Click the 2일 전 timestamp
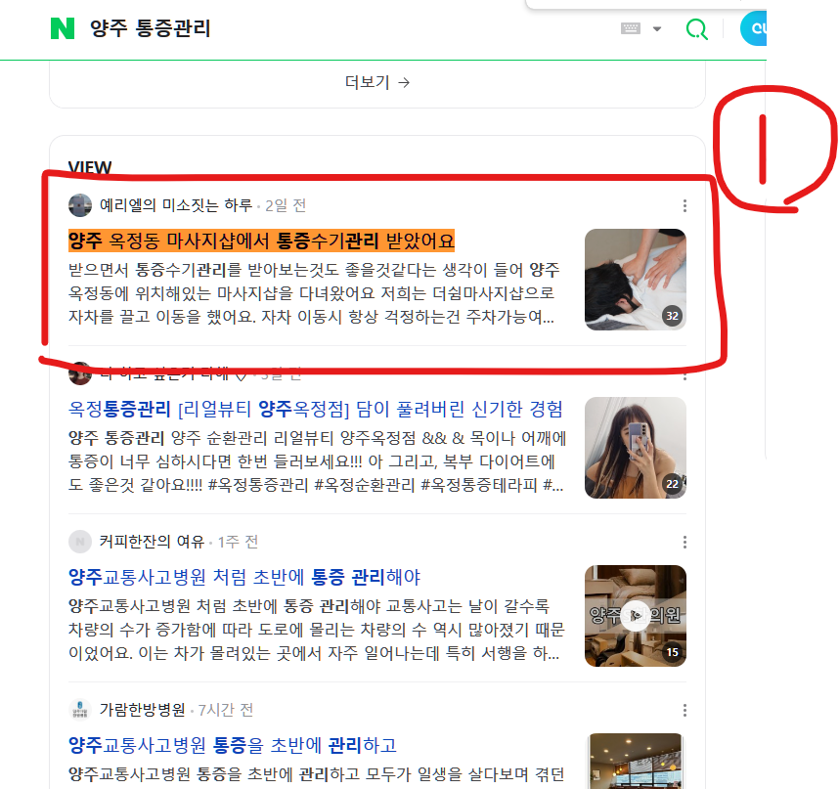 pos(286,205)
